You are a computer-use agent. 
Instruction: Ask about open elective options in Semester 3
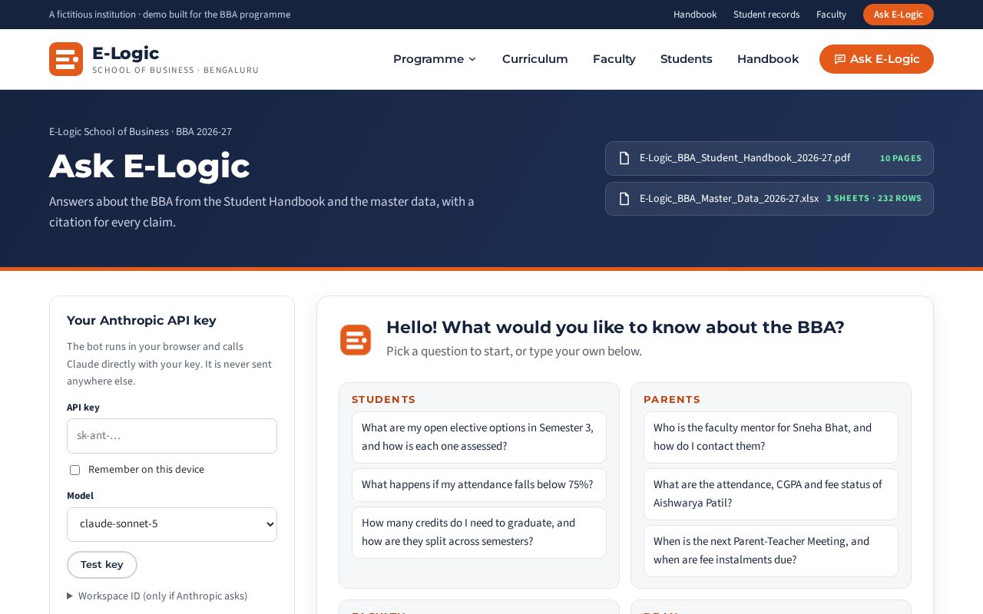[x=479, y=437]
